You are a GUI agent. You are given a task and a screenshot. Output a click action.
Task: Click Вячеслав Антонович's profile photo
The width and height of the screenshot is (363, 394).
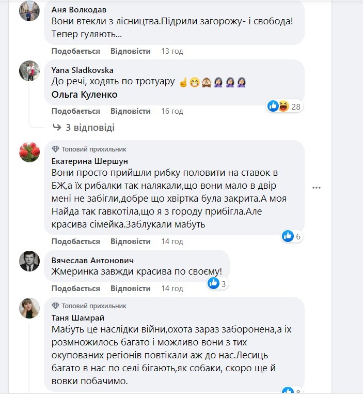pos(29,261)
